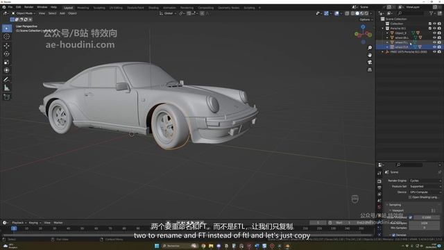Open Render Engine Cycles dropdown
Viewport: 444px width, 250px height.
[425, 181]
